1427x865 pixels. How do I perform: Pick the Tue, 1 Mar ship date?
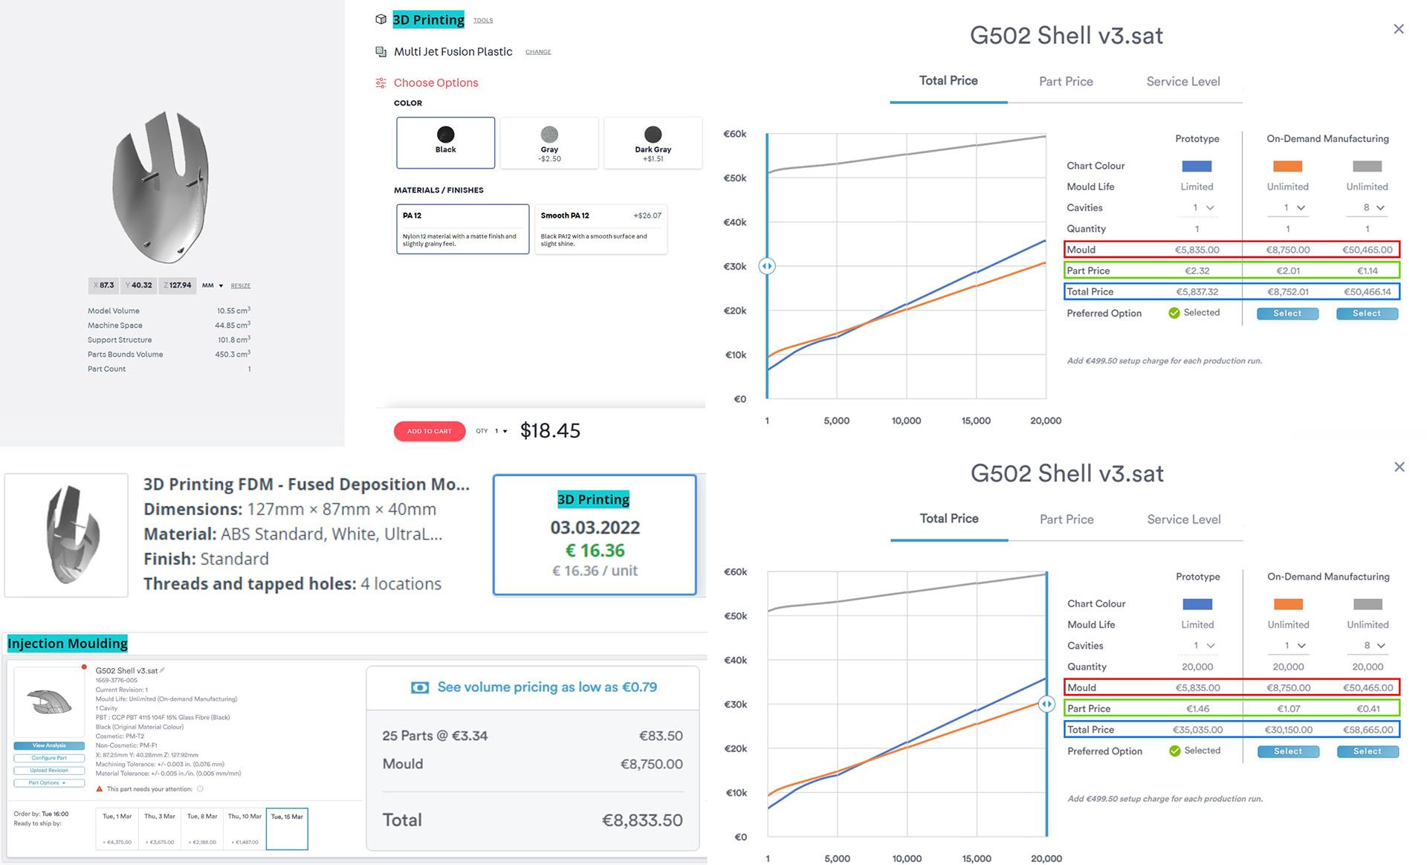click(117, 829)
